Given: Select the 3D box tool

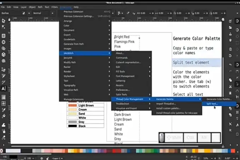Looking at the screenshot, I should pos(3,55).
